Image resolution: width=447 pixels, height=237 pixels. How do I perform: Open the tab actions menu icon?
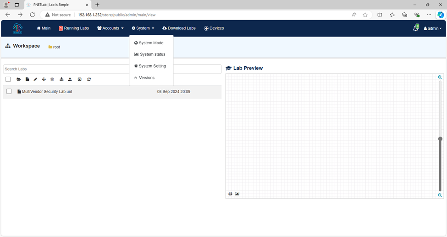point(17,5)
